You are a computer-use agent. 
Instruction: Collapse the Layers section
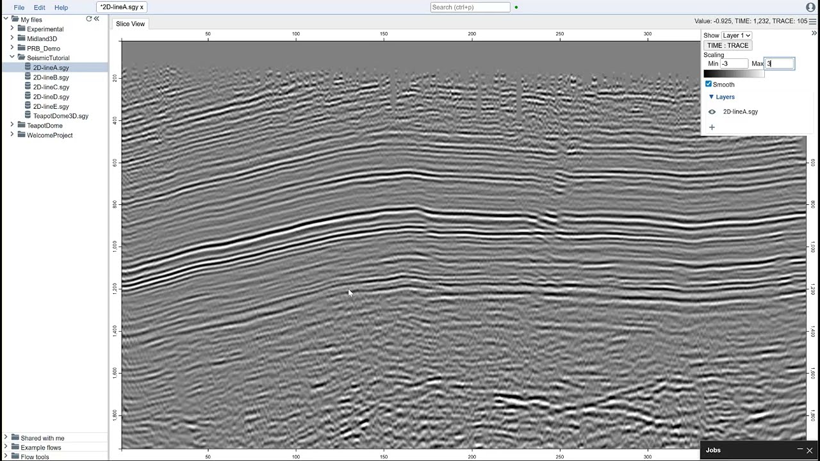(x=711, y=97)
